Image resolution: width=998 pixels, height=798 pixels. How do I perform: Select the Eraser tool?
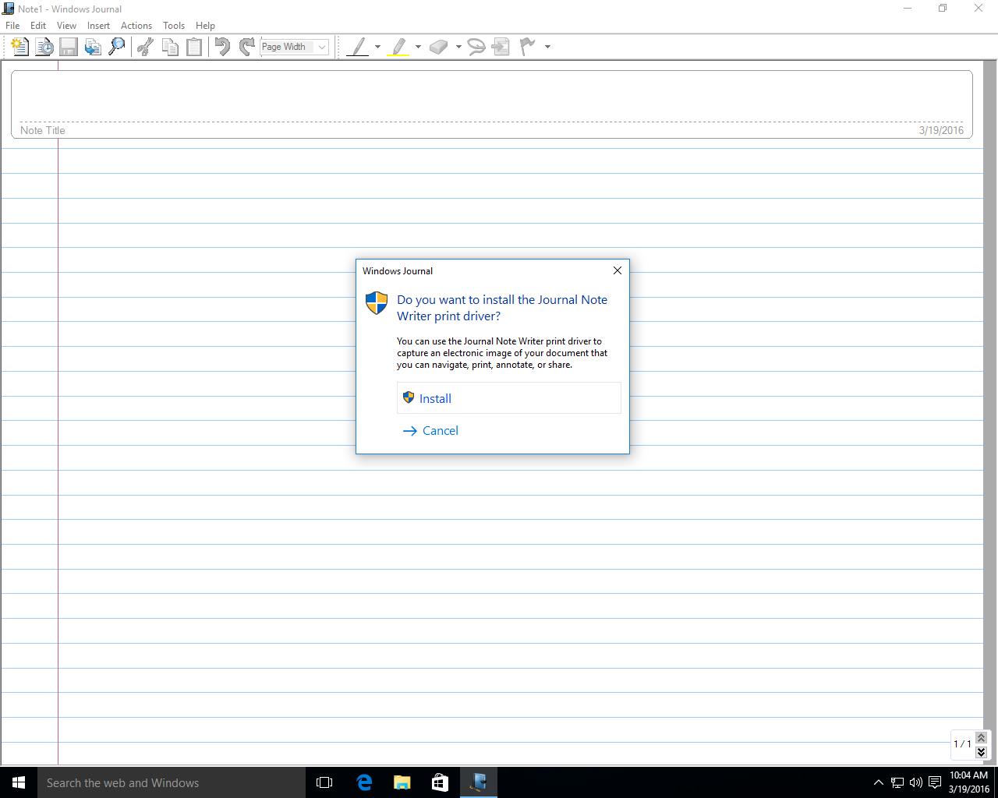point(439,47)
